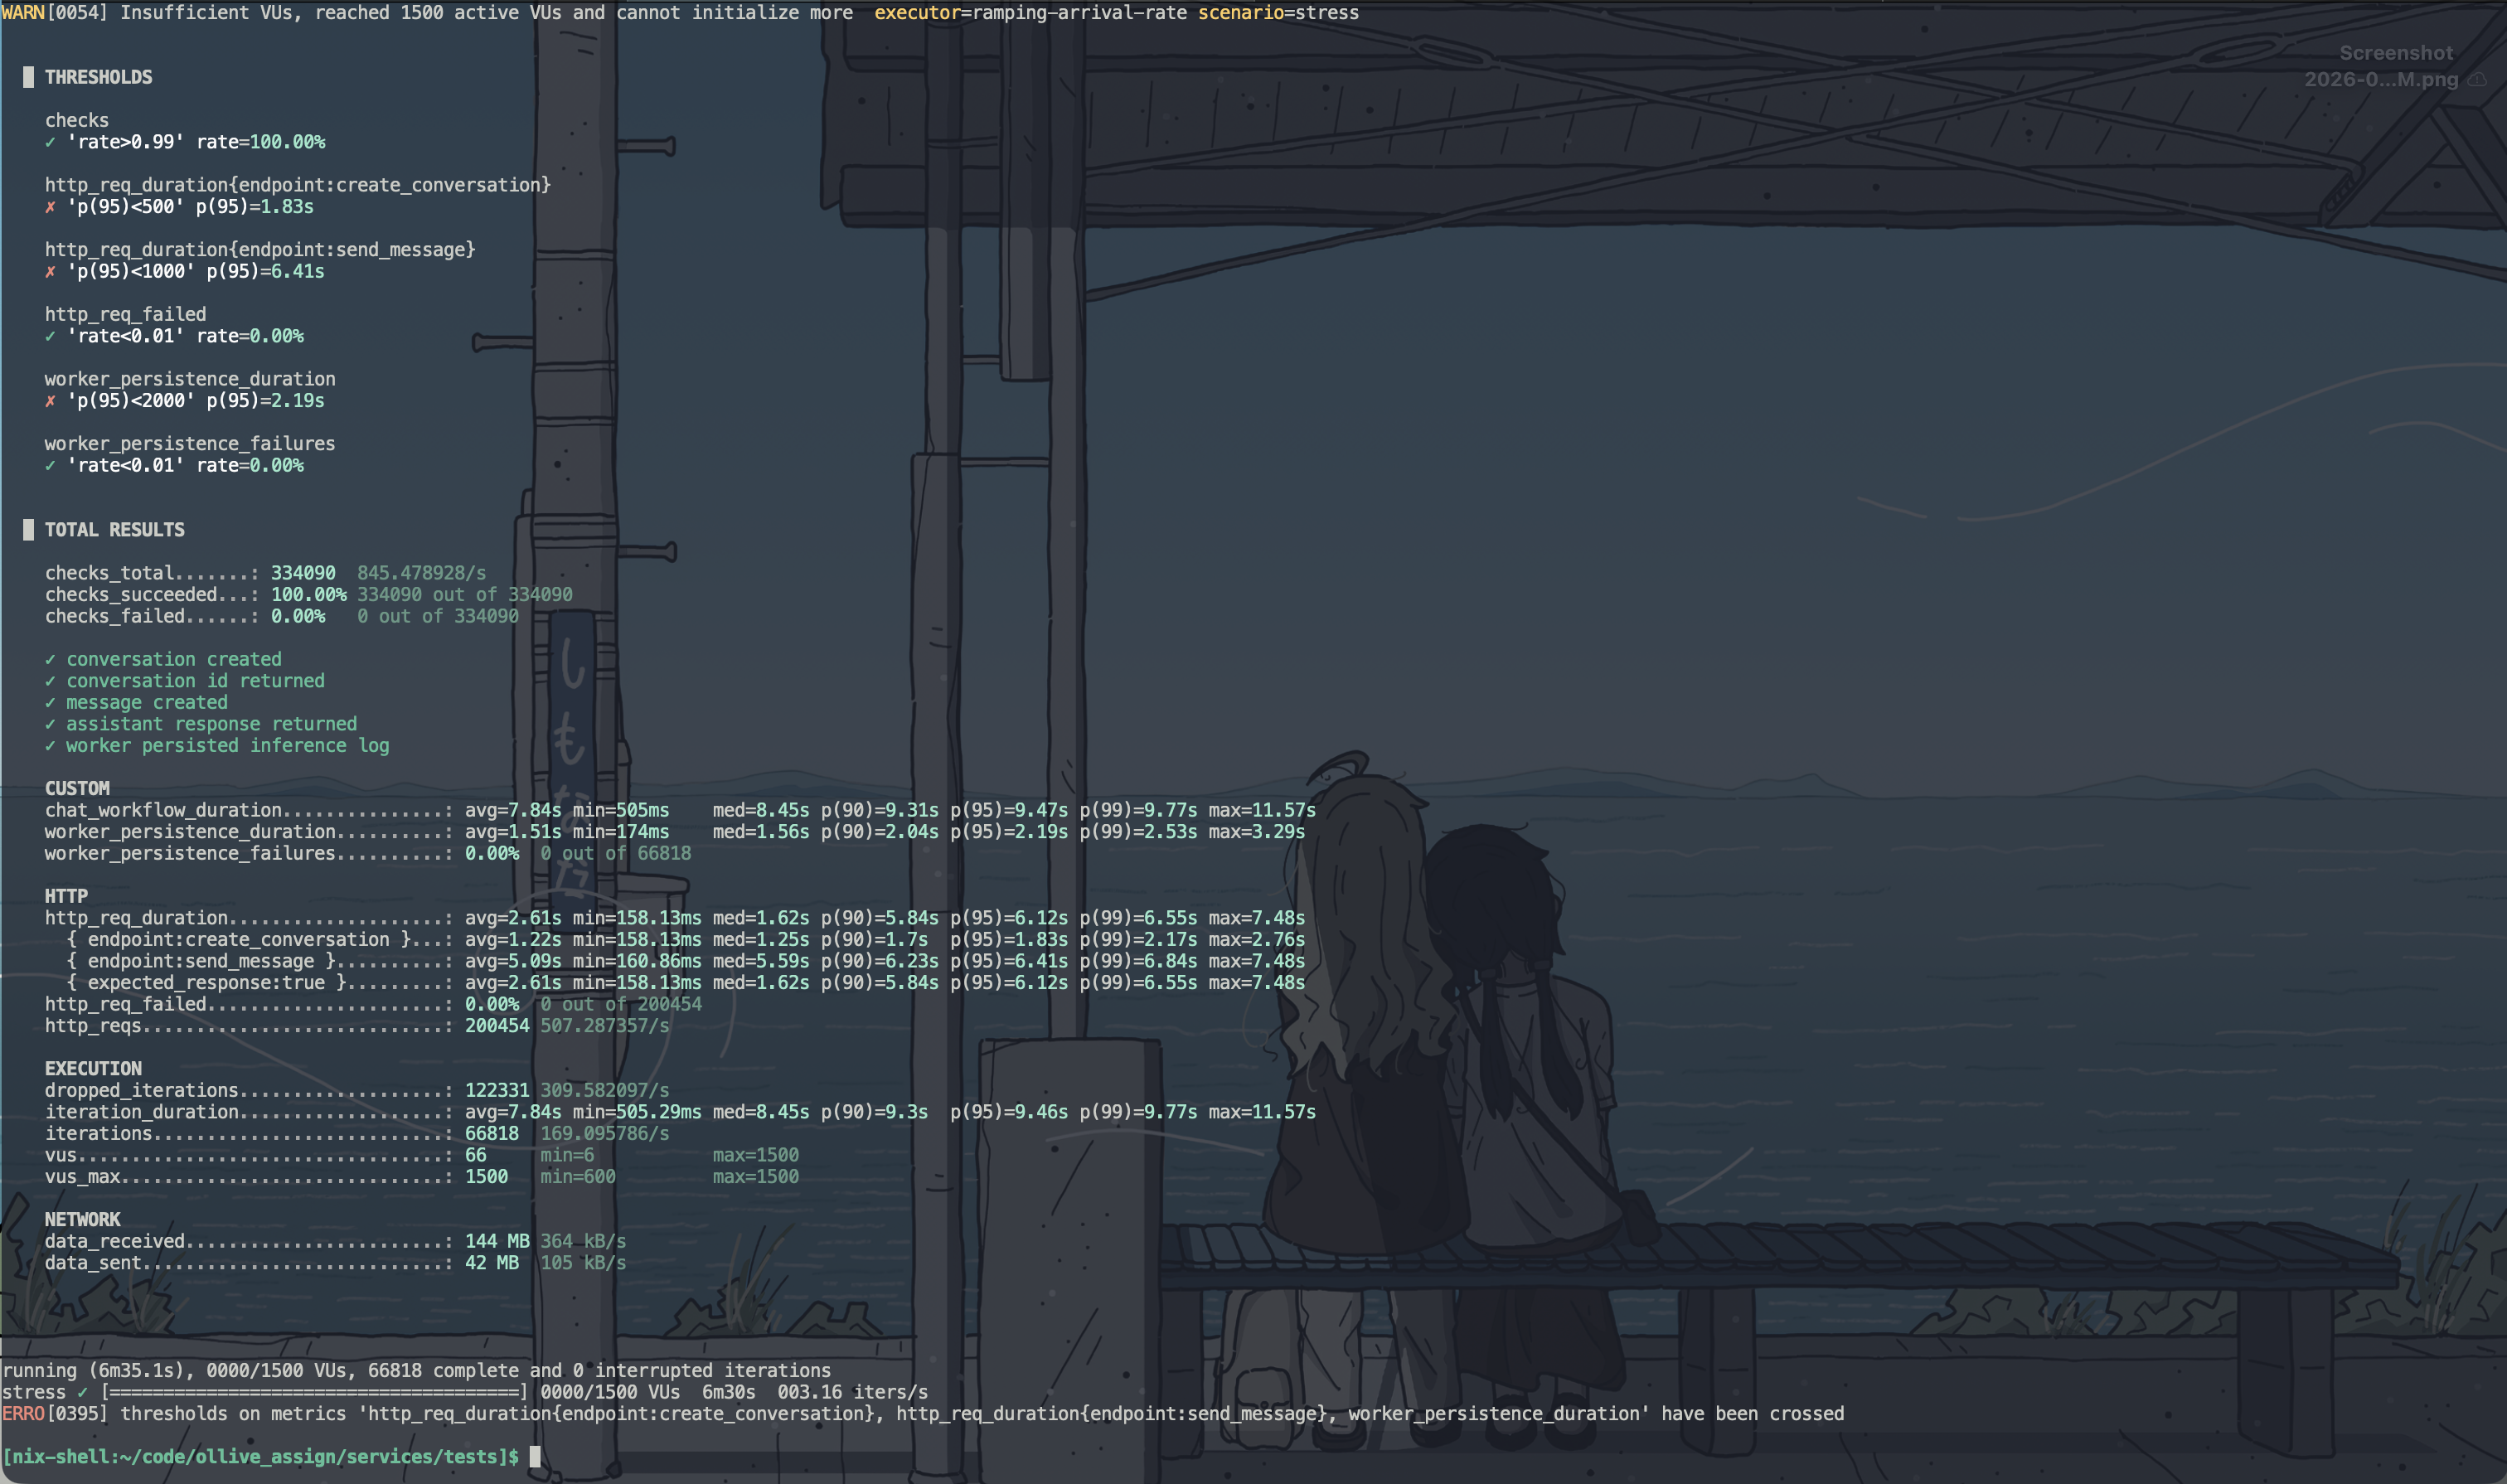This screenshot has width=2507, height=1484.
Task: Click the cloud icon beside the Screenshot file name
Action: 2477,80
